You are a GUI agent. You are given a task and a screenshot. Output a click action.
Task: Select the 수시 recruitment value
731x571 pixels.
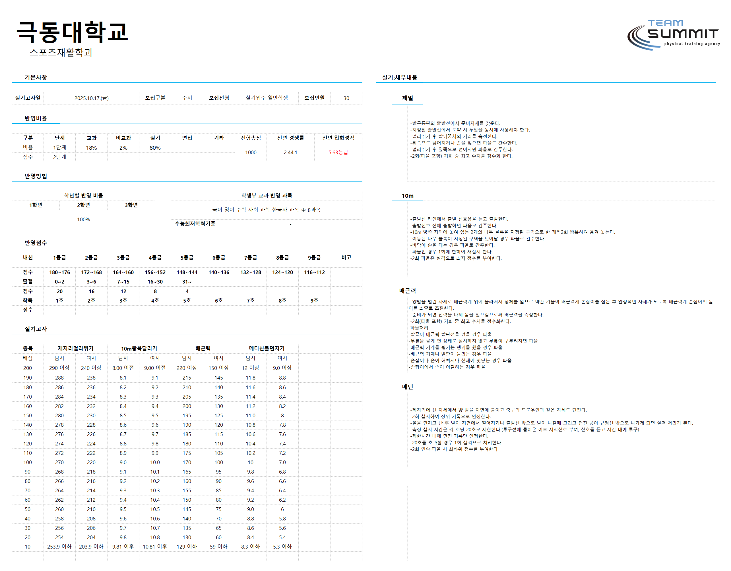[x=187, y=98]
